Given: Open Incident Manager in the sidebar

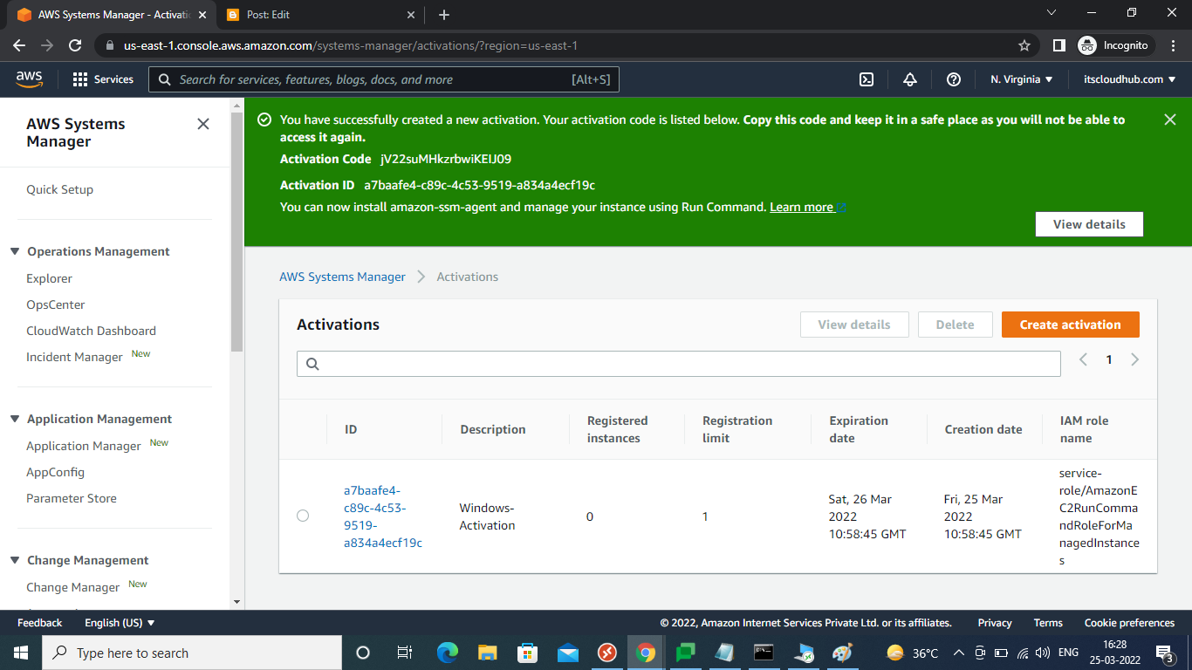Looking at the screenshot, I should pyautogui.click(x=74, y=357).
